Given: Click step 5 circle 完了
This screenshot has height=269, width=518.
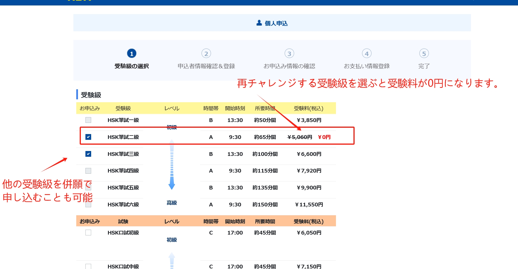Looking at the screenshot, I should tap(424, 53).
